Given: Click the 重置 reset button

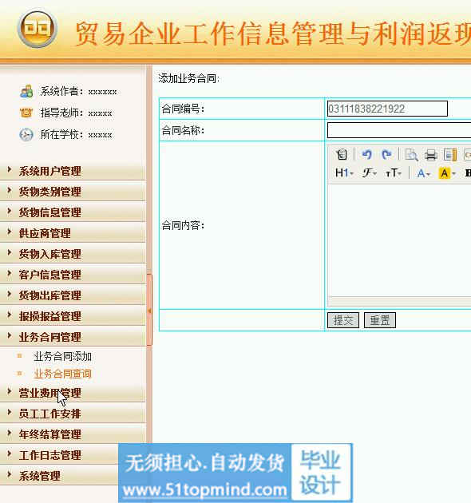Looking at the screenshot, I should [380, 320].
